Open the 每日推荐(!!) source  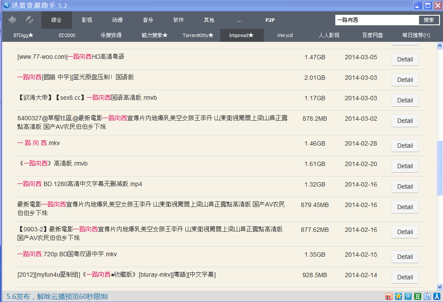pos(416,35)
